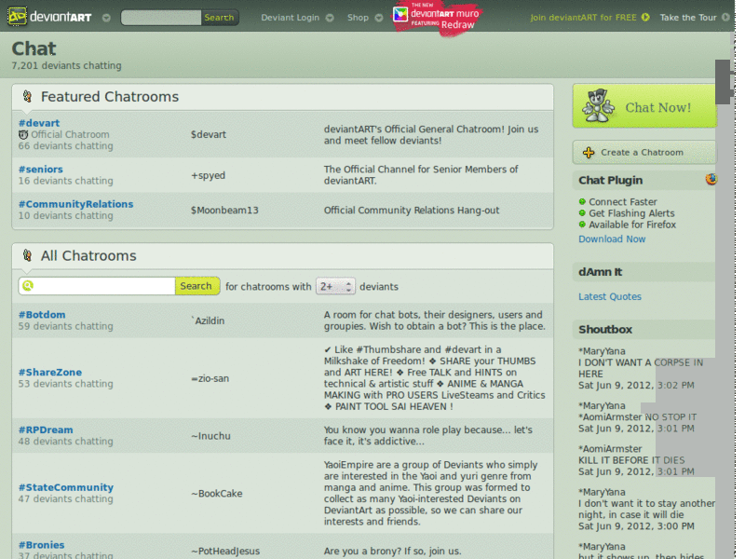Click the 'Available for Firefox' bullet text
This screenshot has width=745, height=559.
pyautogui.click(x=632, y=225)
